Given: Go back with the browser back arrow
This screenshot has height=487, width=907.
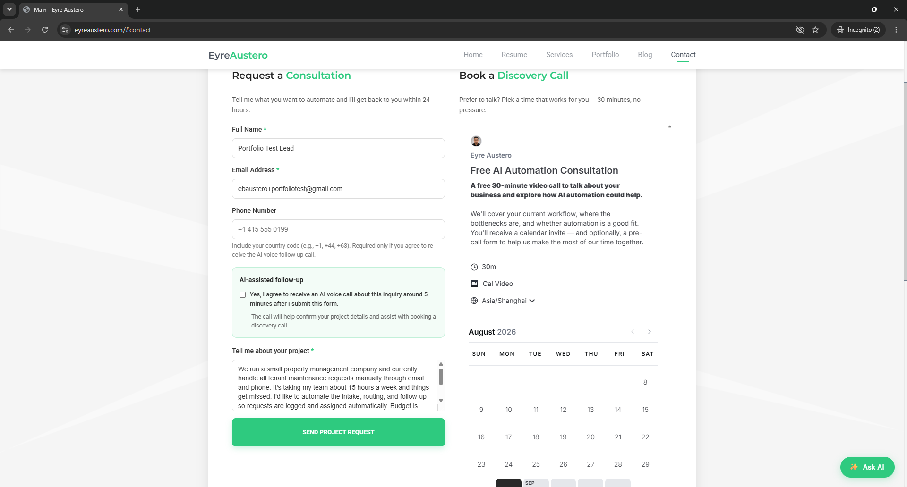Looking at the screenshot, I should tap(11, 30).
